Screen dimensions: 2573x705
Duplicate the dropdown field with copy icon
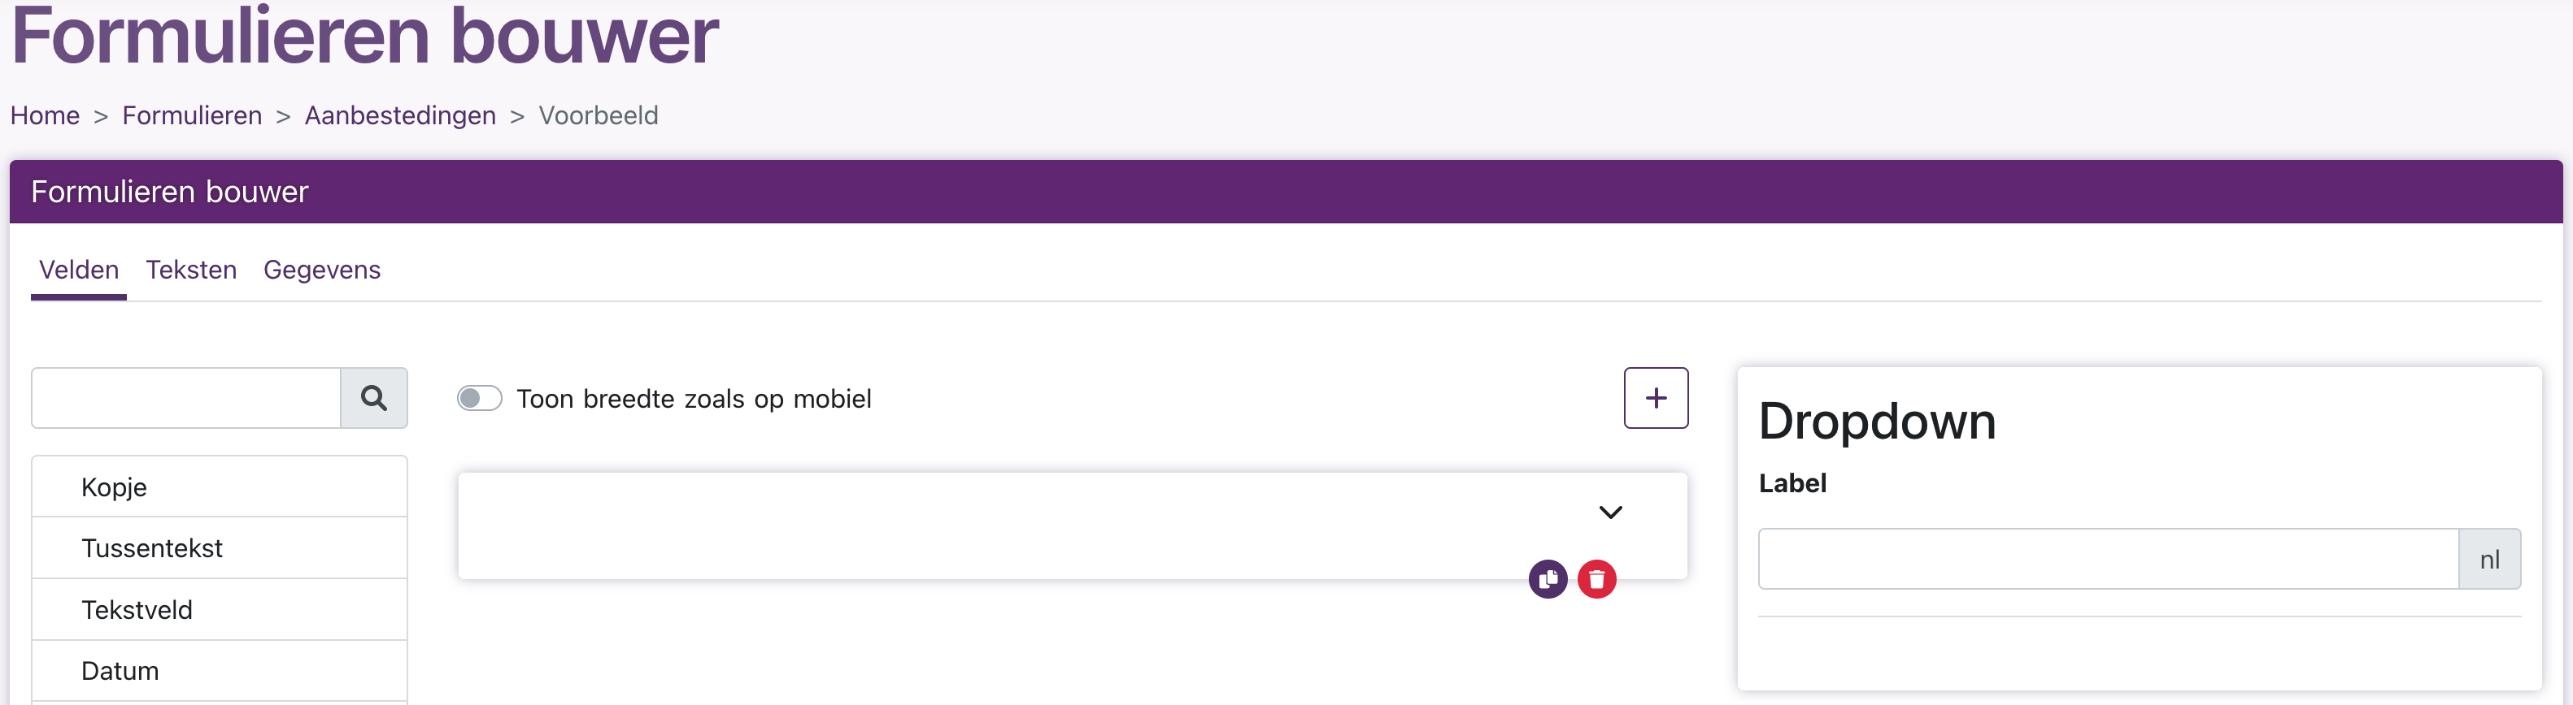[1548, 578]
